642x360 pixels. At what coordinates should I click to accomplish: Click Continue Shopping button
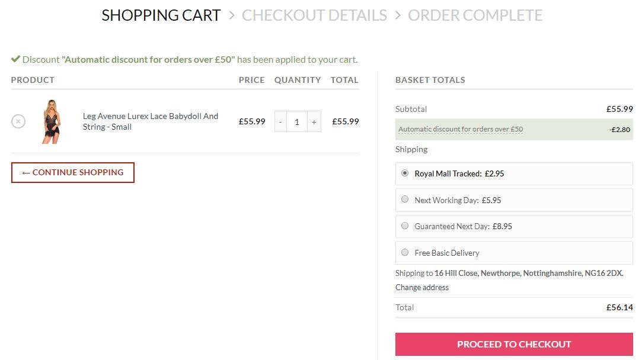[x=73, y=173]
